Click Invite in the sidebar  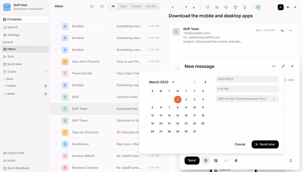(10, 161)
